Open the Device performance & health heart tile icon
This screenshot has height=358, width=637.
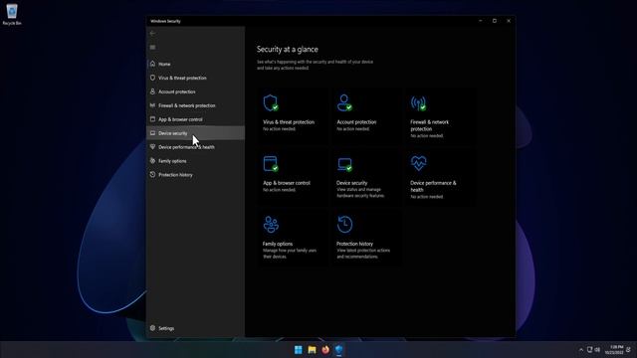tap(418, 163)
